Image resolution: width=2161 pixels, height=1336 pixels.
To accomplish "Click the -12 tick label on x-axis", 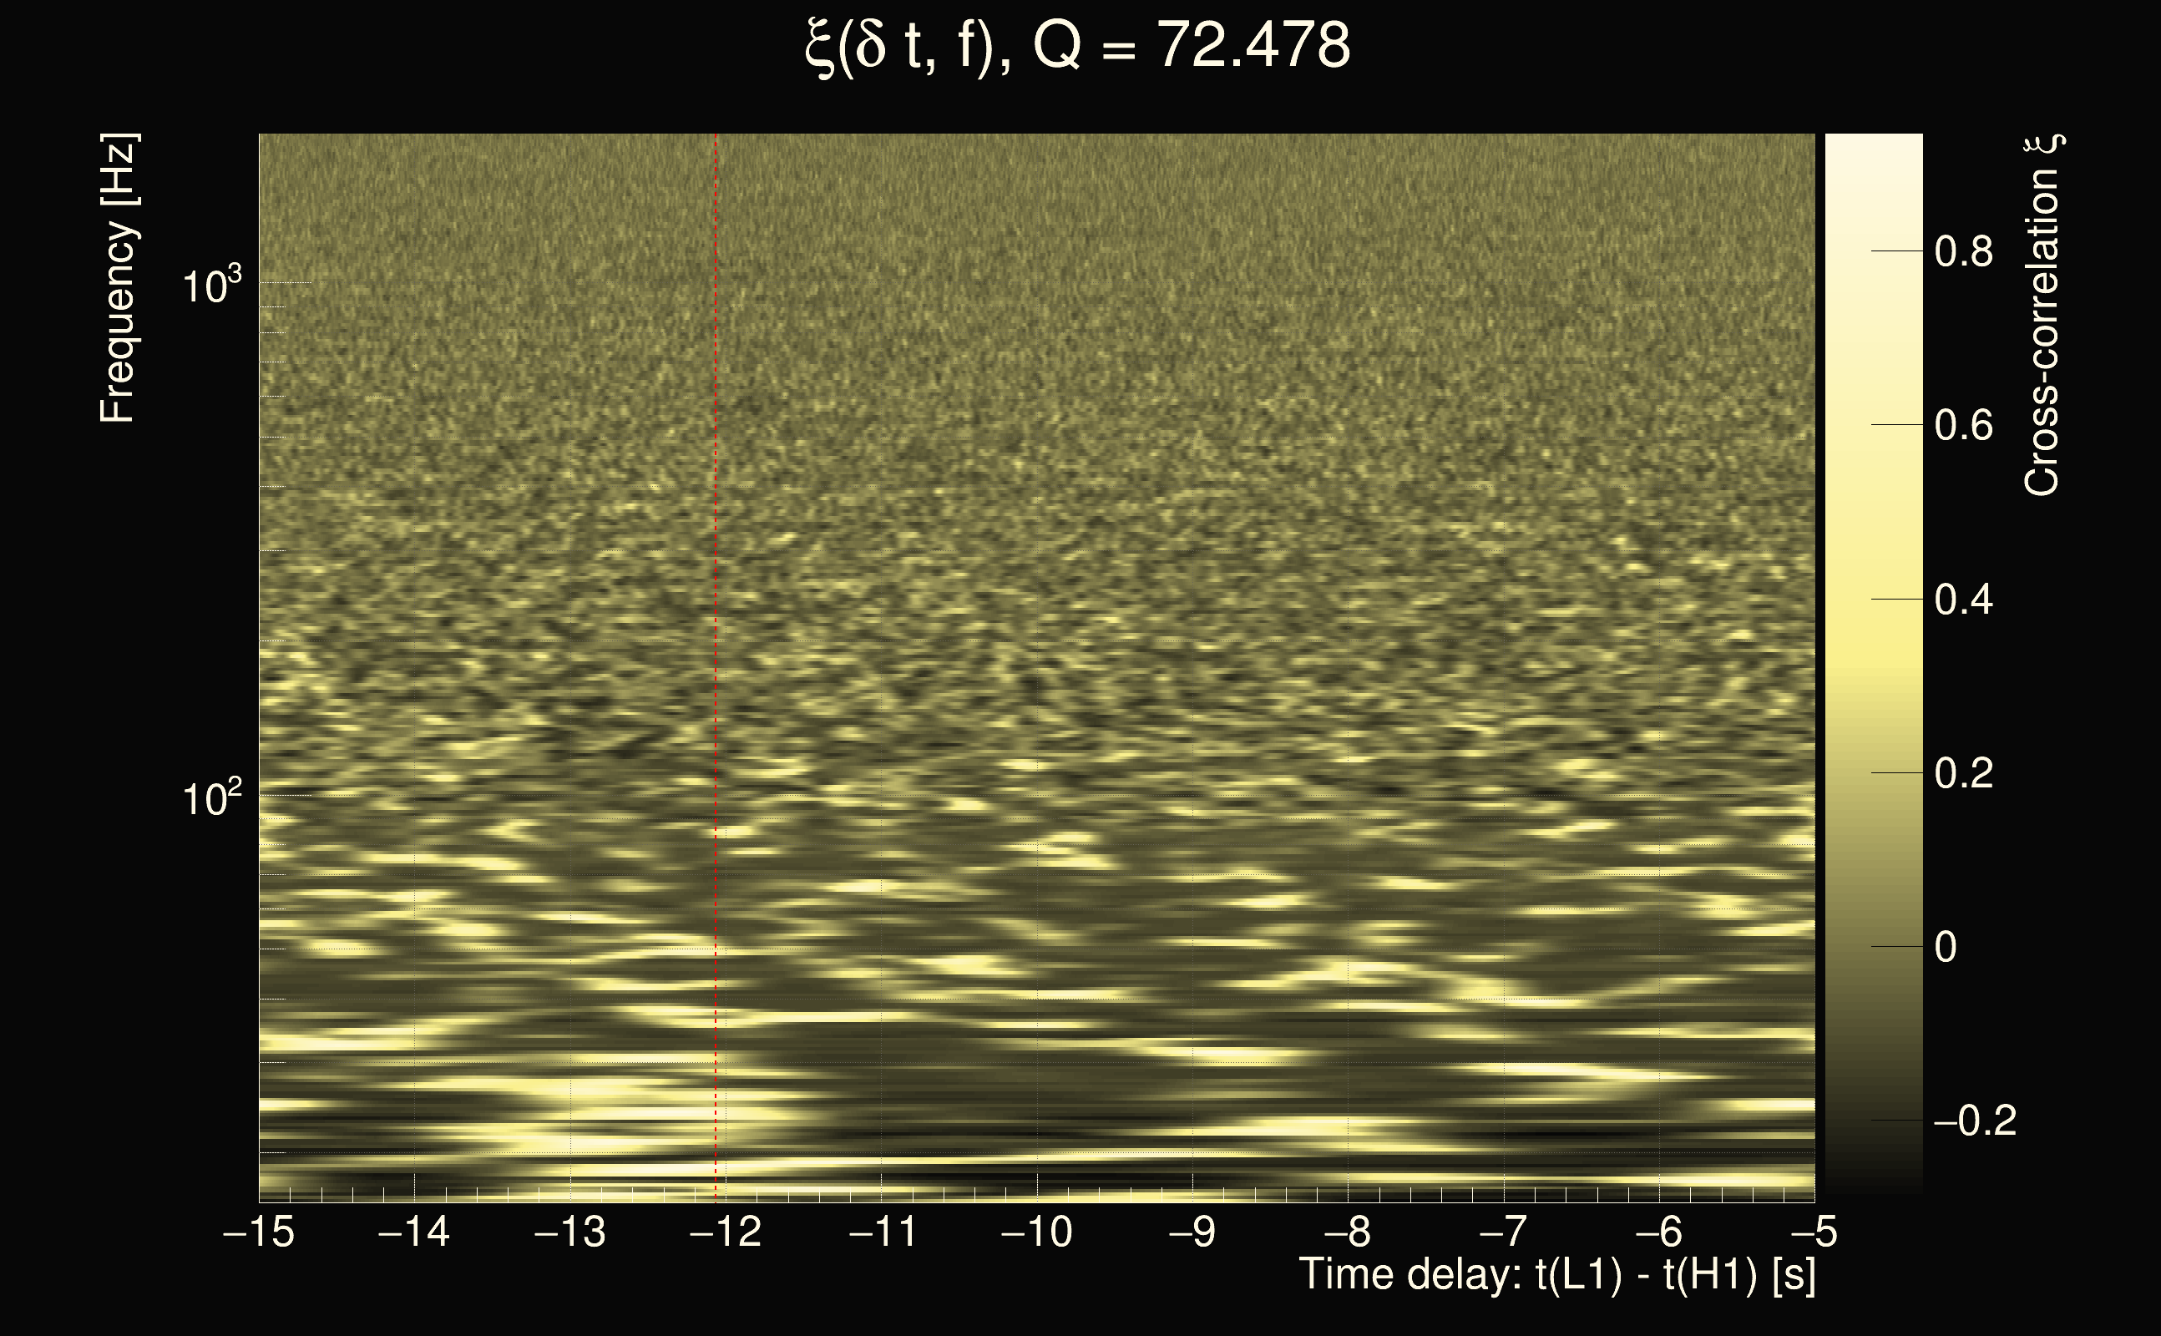I will (x=726, y=1232).
